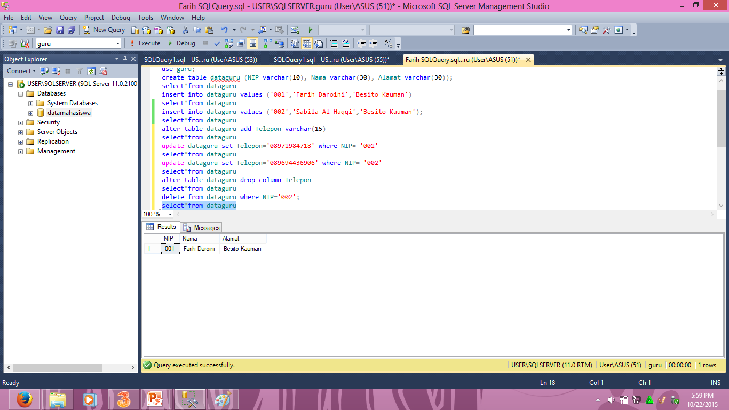Collapse the Databases folder node
This screenshot has width=729, height=410.
pyautogui.click(x=21, y=93)
